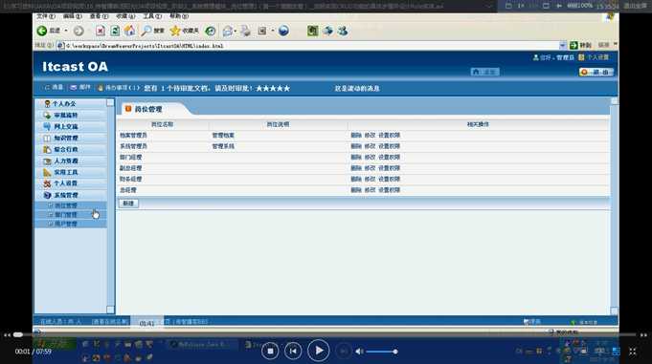Image resolution: width=652 pixels, height=364 pixels.
Task: Click the IE Mail icon
Action: (228, 31)
